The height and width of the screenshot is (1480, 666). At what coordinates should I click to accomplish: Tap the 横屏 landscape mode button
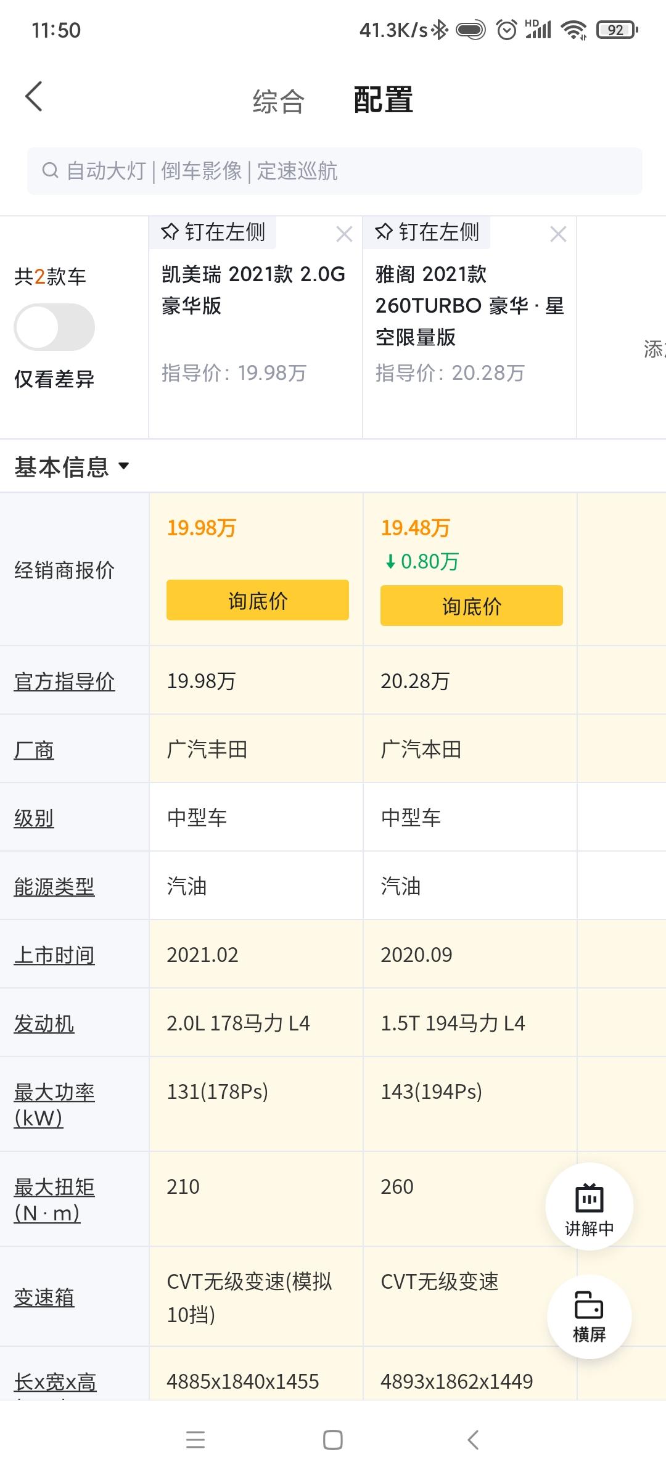tap(590, 1317)
